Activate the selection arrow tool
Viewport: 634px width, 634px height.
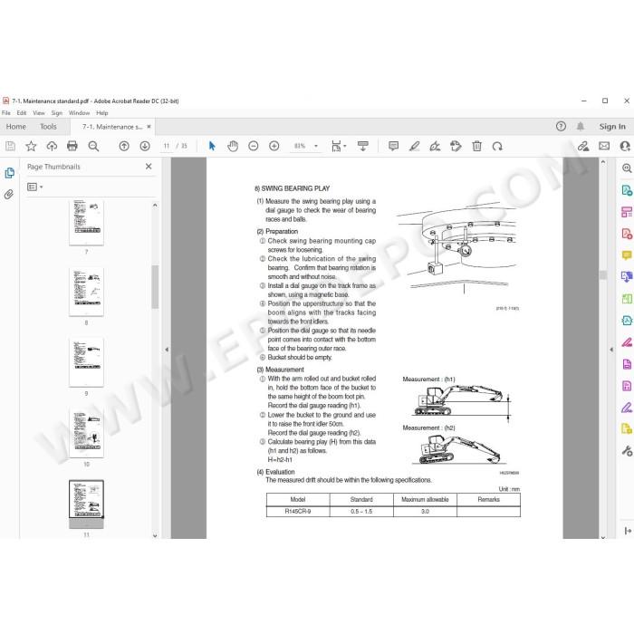(x=212, y=146)
